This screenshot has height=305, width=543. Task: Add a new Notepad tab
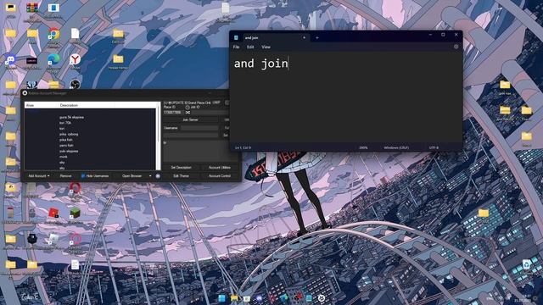(x=316, y=37)
